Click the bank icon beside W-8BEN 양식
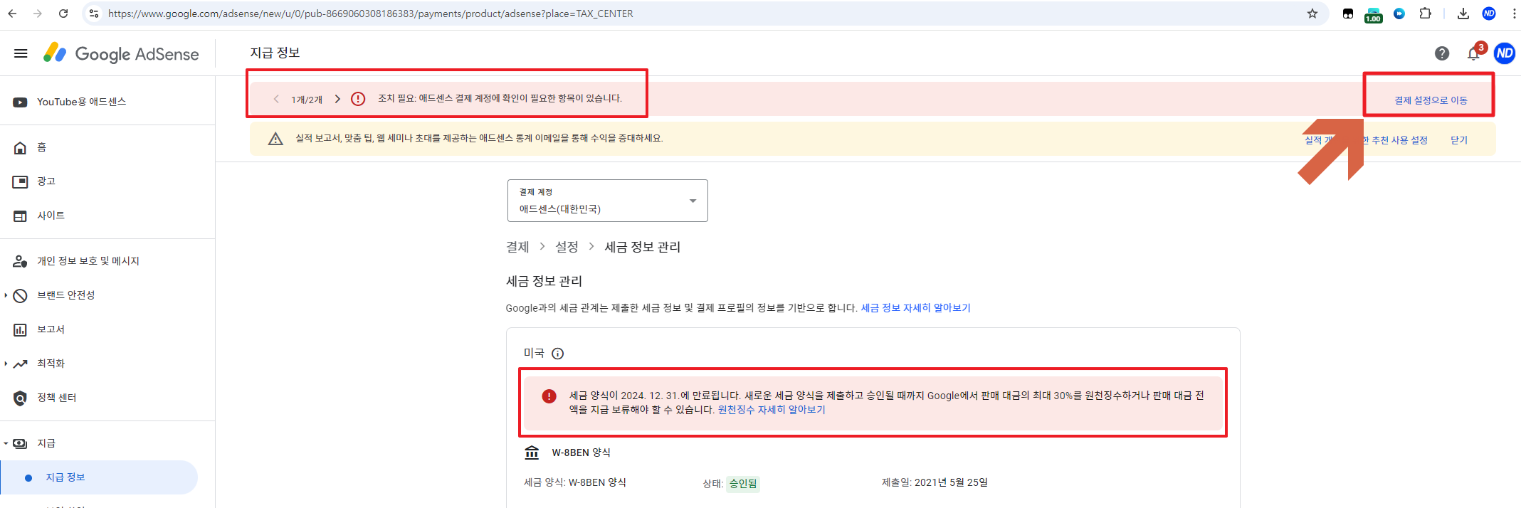The image size is (1521, 508). point(532,453)
